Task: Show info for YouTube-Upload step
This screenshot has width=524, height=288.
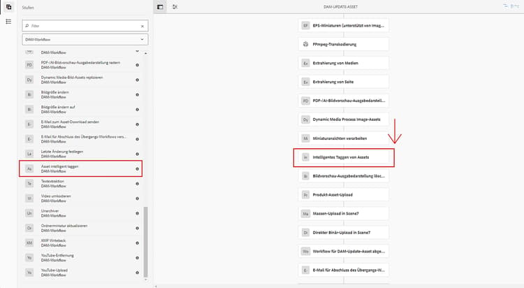Action: point(138,273)
